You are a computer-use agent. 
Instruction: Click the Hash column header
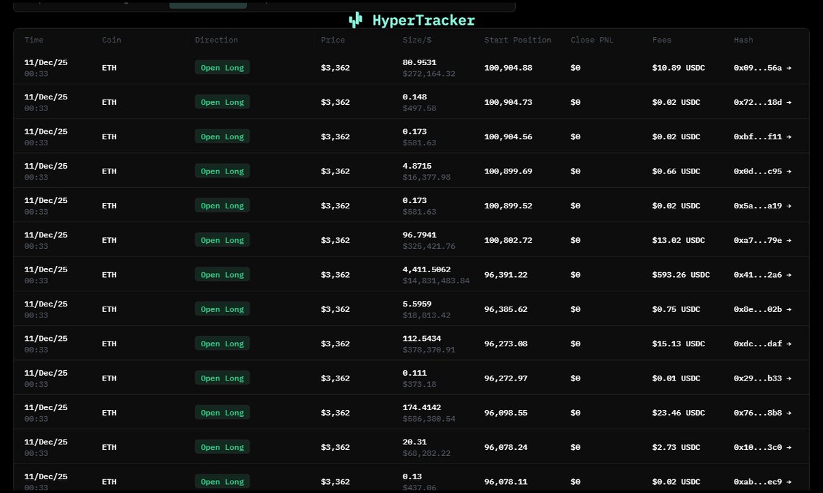coord(743,40)
